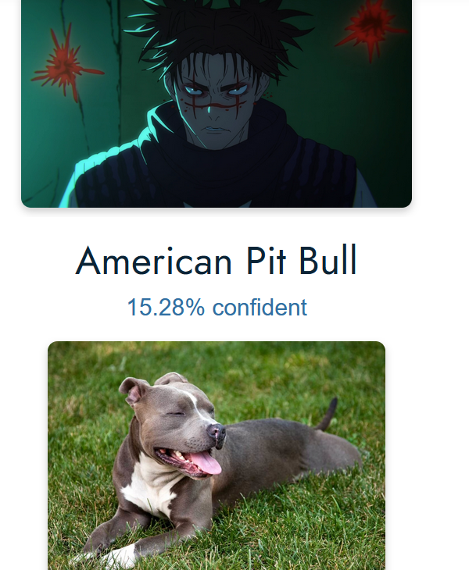The height and width of the screenshot is (570, 469).
Task: Click the anime character's spiky black hair
Action: pos(218,33)
